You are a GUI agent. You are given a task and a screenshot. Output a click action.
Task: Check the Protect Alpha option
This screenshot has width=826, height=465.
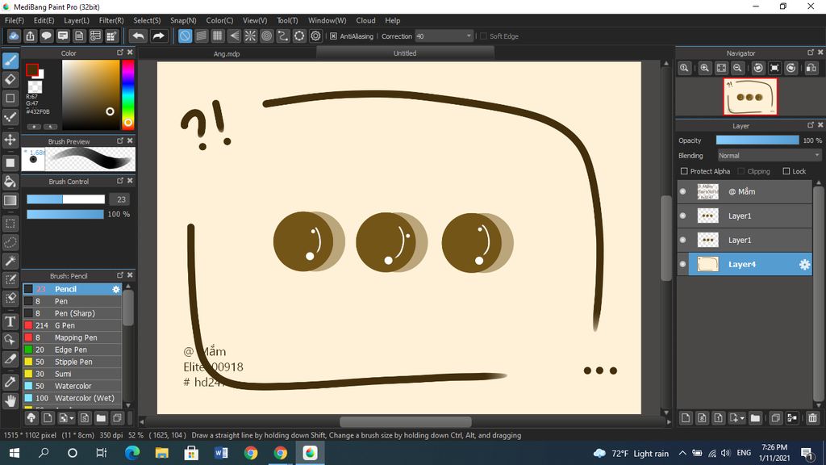(684, 171)
